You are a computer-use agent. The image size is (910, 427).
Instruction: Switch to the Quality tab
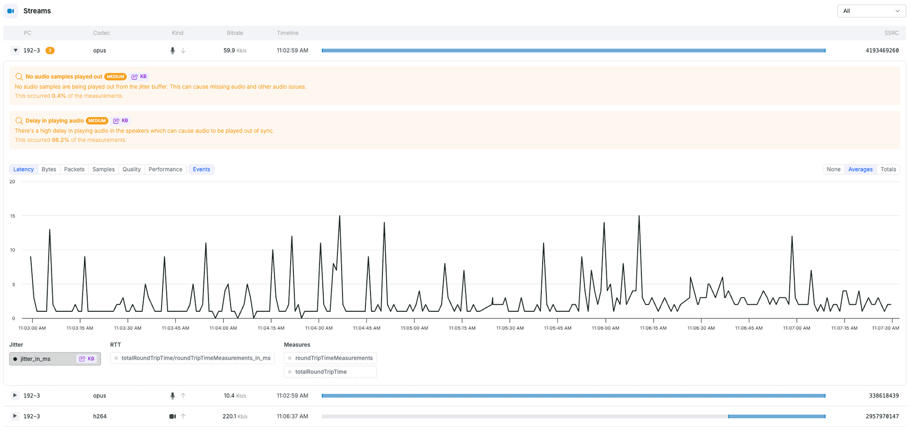coord(131,170)
